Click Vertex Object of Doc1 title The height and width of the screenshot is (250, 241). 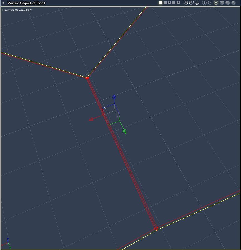tap(26, 3)
